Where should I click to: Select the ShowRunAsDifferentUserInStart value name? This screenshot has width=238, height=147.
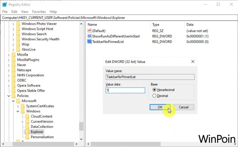(x=116, y=36)
